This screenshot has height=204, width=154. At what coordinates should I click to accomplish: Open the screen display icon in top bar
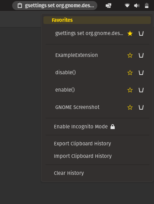coord(108,6)
